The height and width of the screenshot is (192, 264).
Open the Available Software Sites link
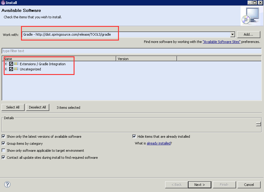pos(221,42)
